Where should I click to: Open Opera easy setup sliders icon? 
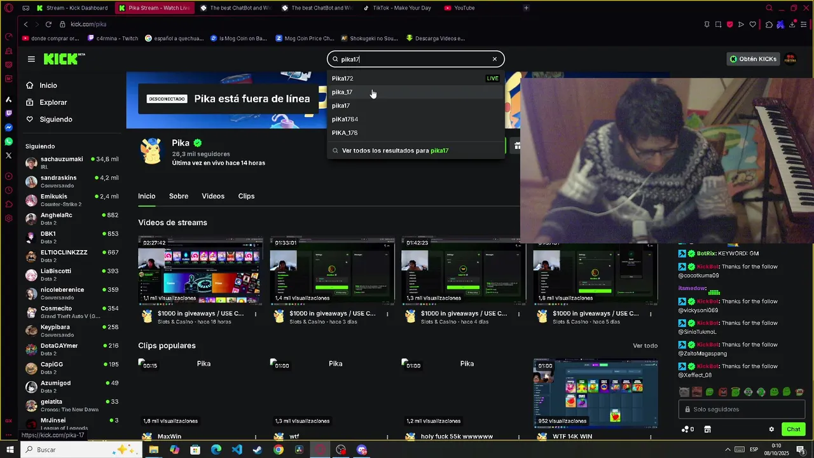click(804, 24)
